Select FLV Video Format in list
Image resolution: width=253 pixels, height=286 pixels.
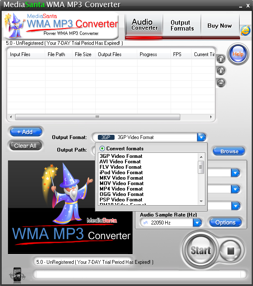pyautogui.click(x=120, y=167)
